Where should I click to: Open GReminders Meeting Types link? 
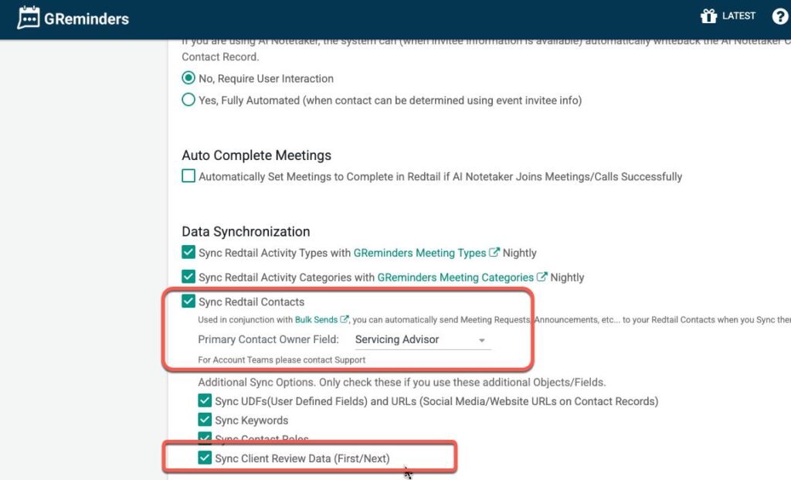point(419,253)
